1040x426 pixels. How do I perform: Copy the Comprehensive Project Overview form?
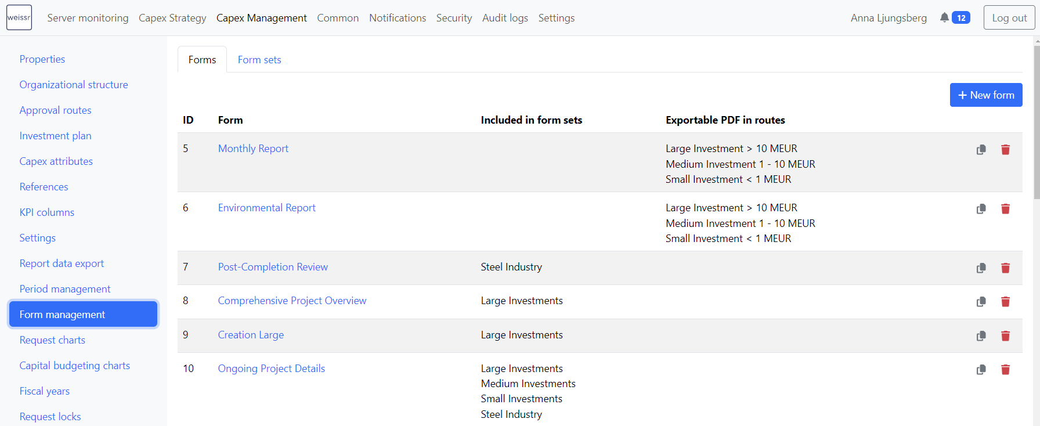coord(981,302)
